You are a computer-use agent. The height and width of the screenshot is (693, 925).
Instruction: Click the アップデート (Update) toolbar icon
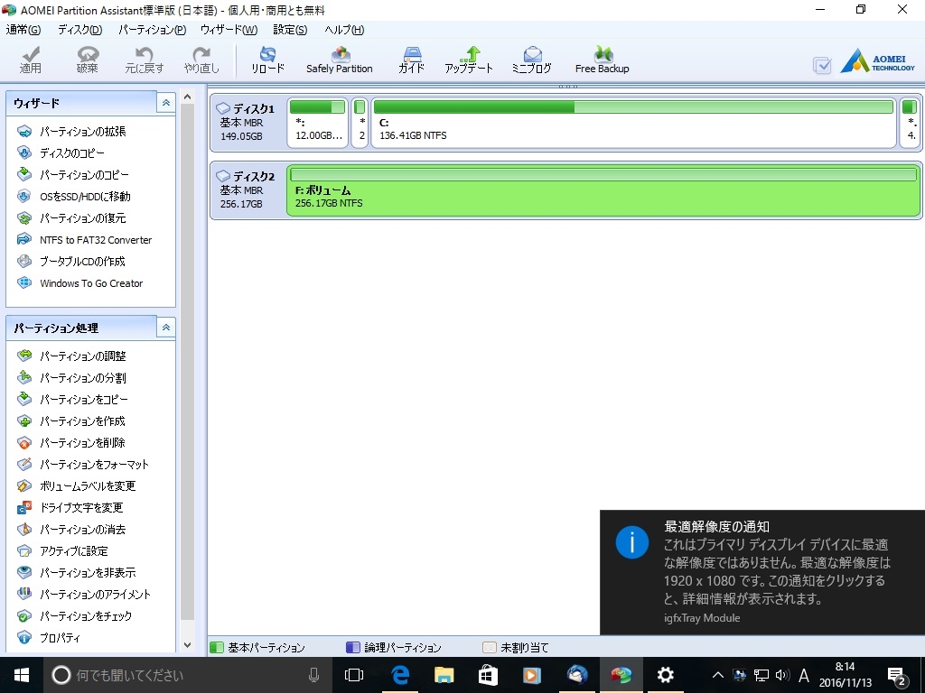(469, 60)
